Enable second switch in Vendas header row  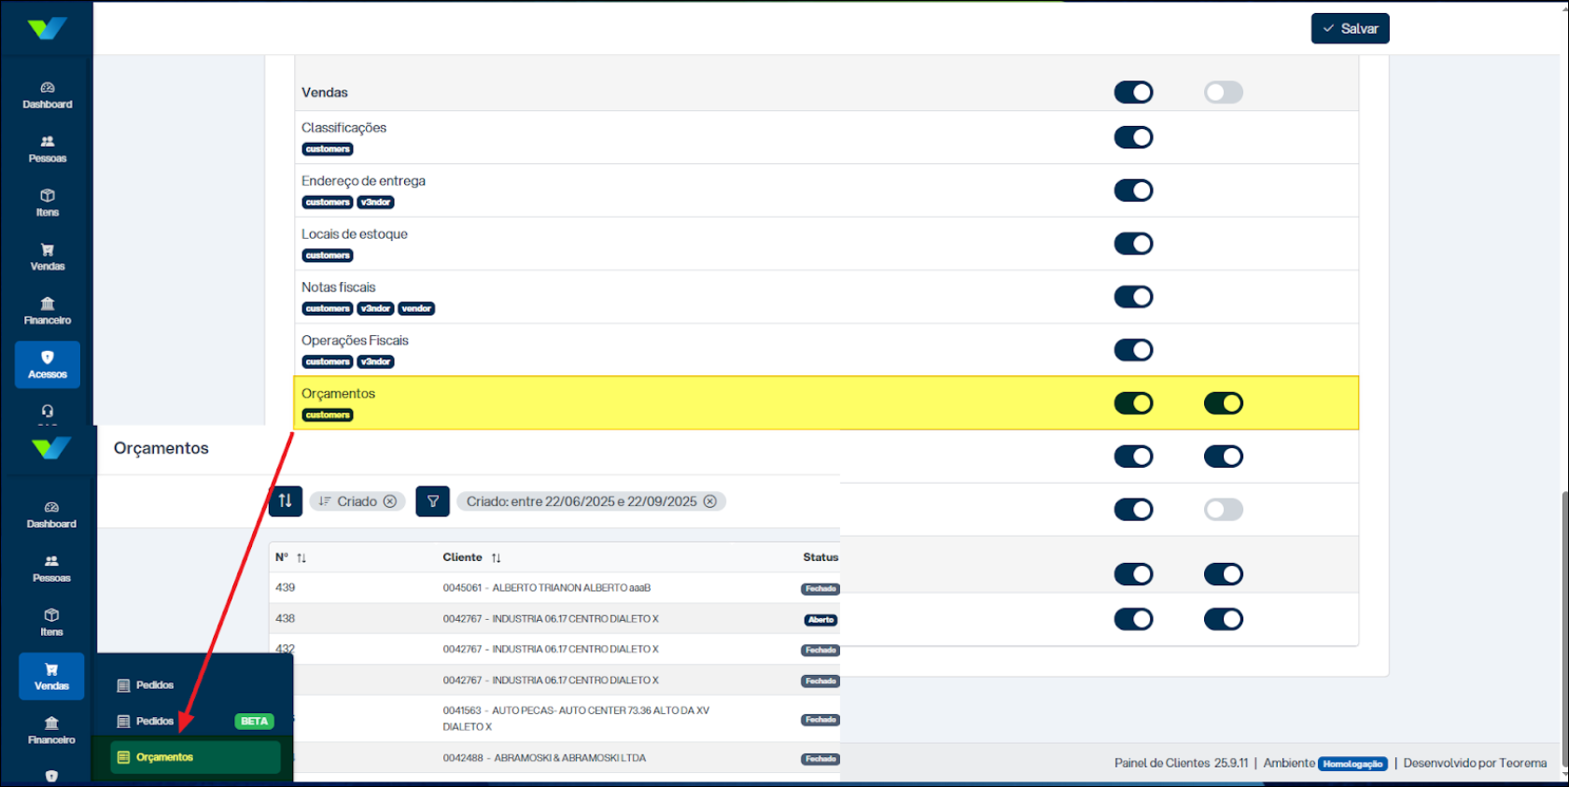pos(1223,92)
